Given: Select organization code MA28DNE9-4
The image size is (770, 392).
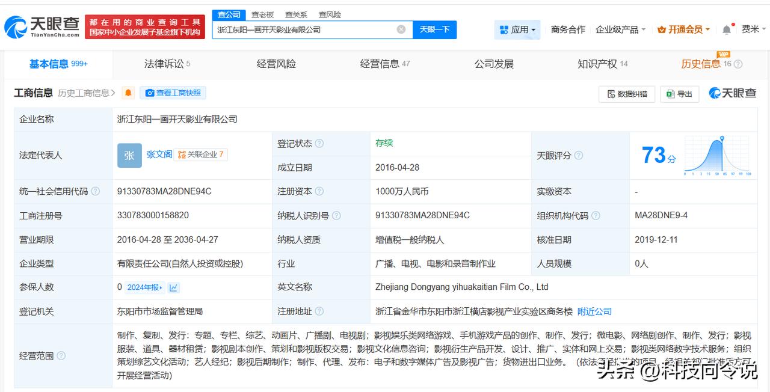Looking at the screenshot, I should 661,215.
